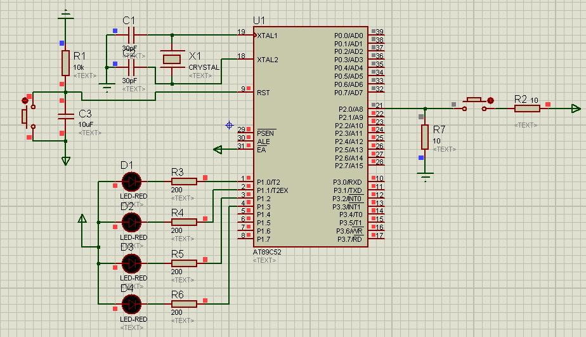This screenshot has width=586, height=337.
Task: Click pin number 19 near XTAL1
Action: coord(242,32)
